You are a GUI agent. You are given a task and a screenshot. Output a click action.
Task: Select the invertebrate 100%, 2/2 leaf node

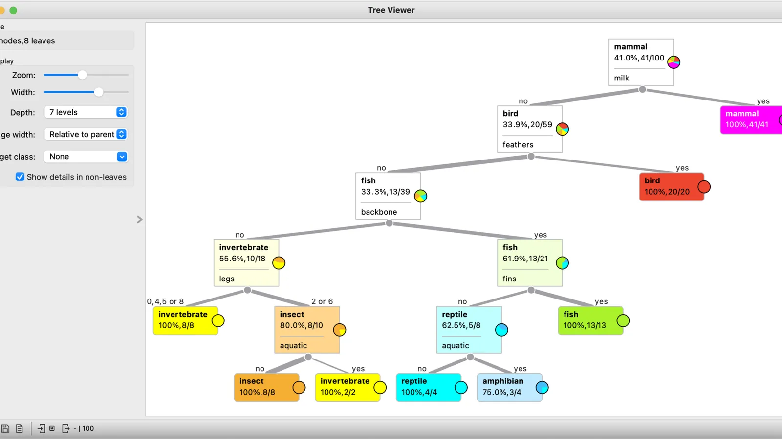348,387
